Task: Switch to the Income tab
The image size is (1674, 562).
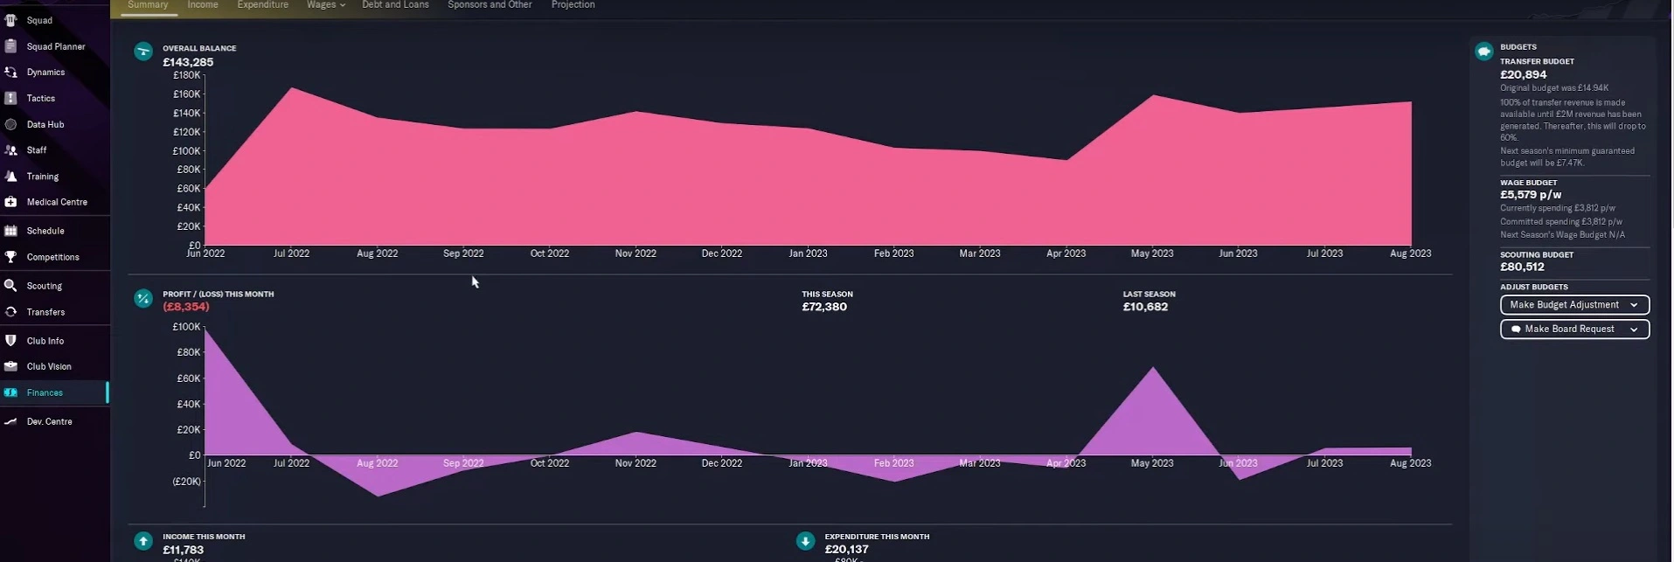Action: 203,5
